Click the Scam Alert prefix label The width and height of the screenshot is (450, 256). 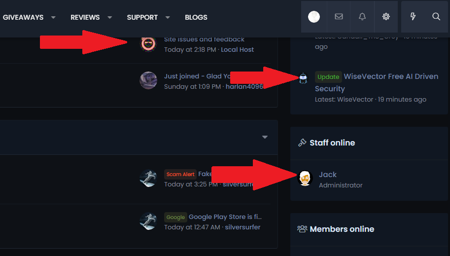tap(180, 174)
